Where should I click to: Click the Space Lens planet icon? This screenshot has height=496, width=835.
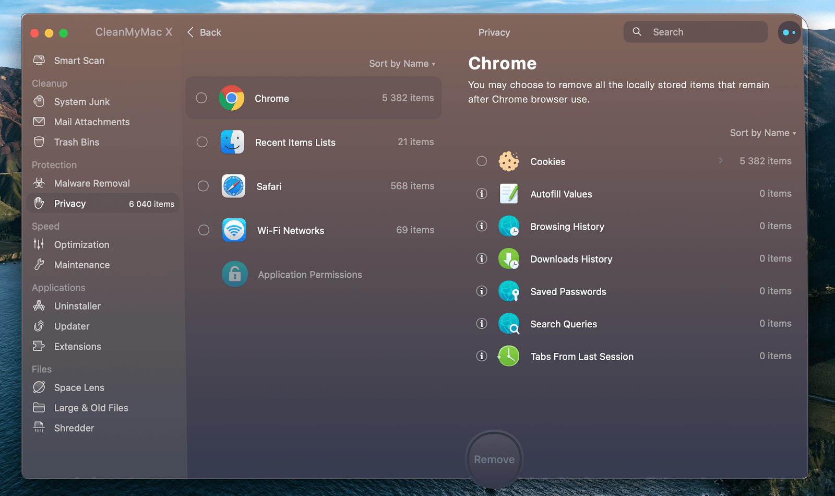coord(39,387)
